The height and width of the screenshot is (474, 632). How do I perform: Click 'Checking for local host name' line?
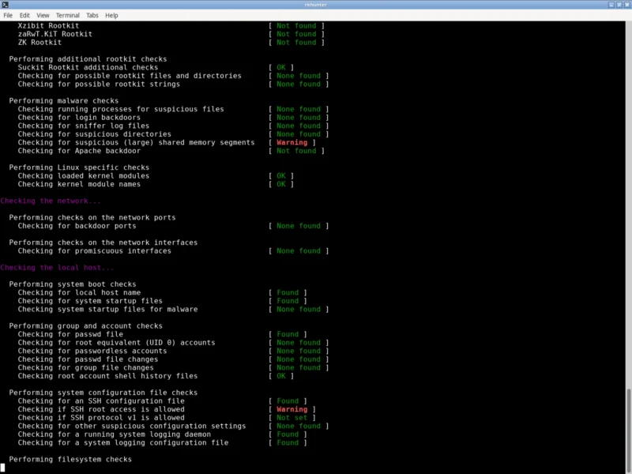79,292
